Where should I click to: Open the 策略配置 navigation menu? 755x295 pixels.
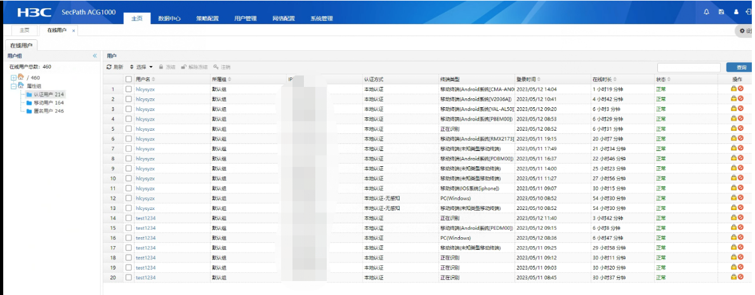[x=207, y=18]
